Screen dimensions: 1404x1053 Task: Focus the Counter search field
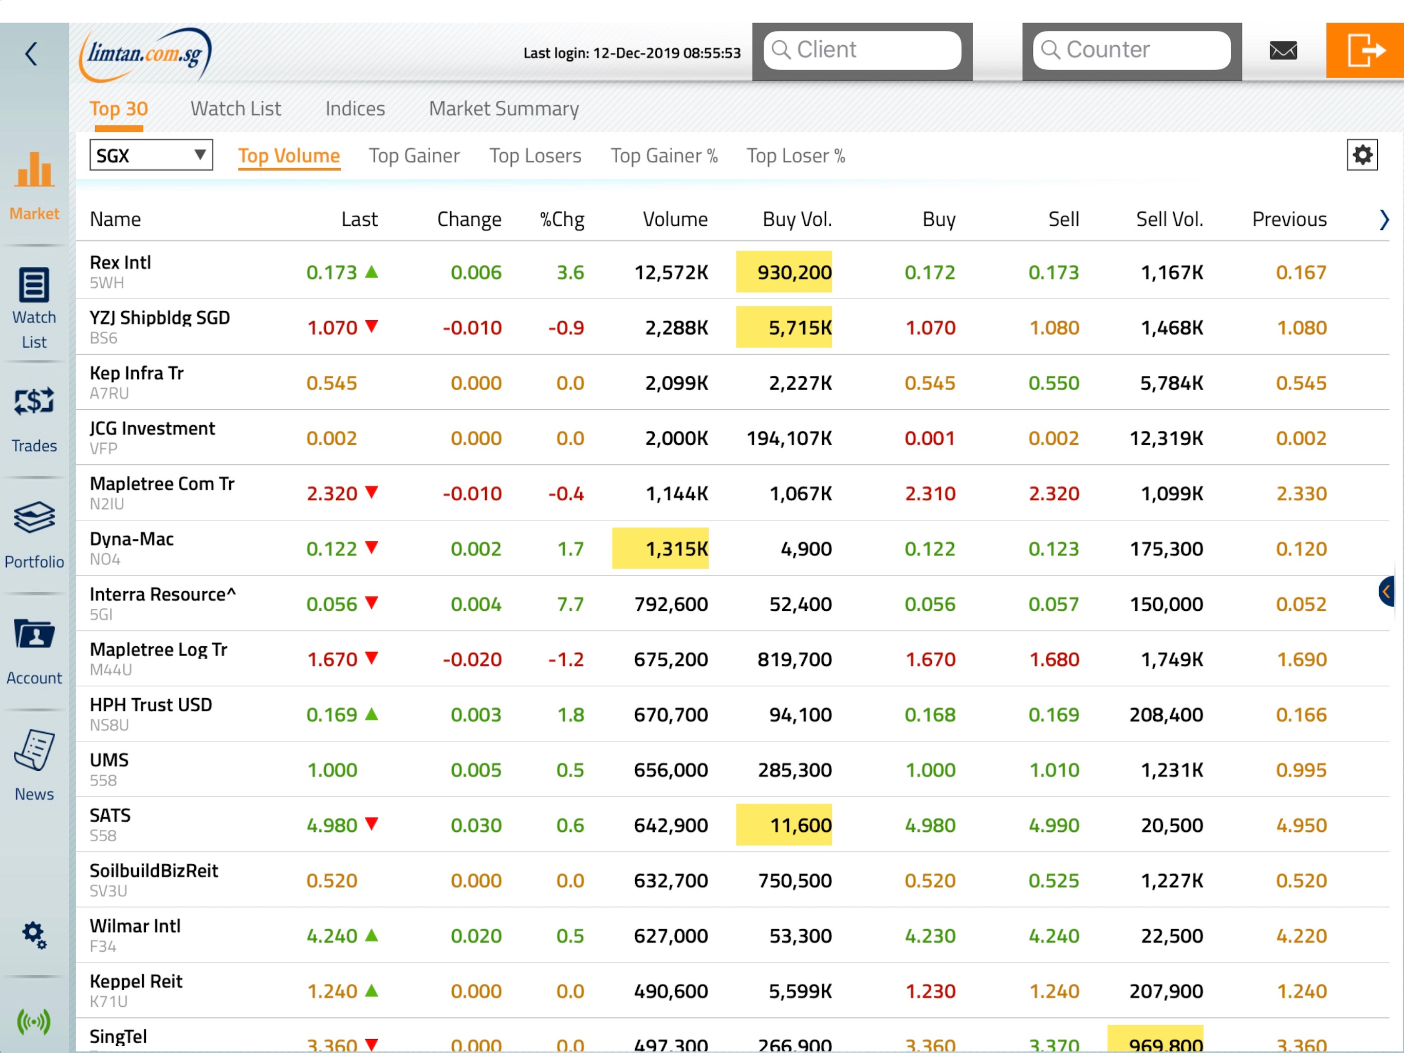[x=1132, y=50]
